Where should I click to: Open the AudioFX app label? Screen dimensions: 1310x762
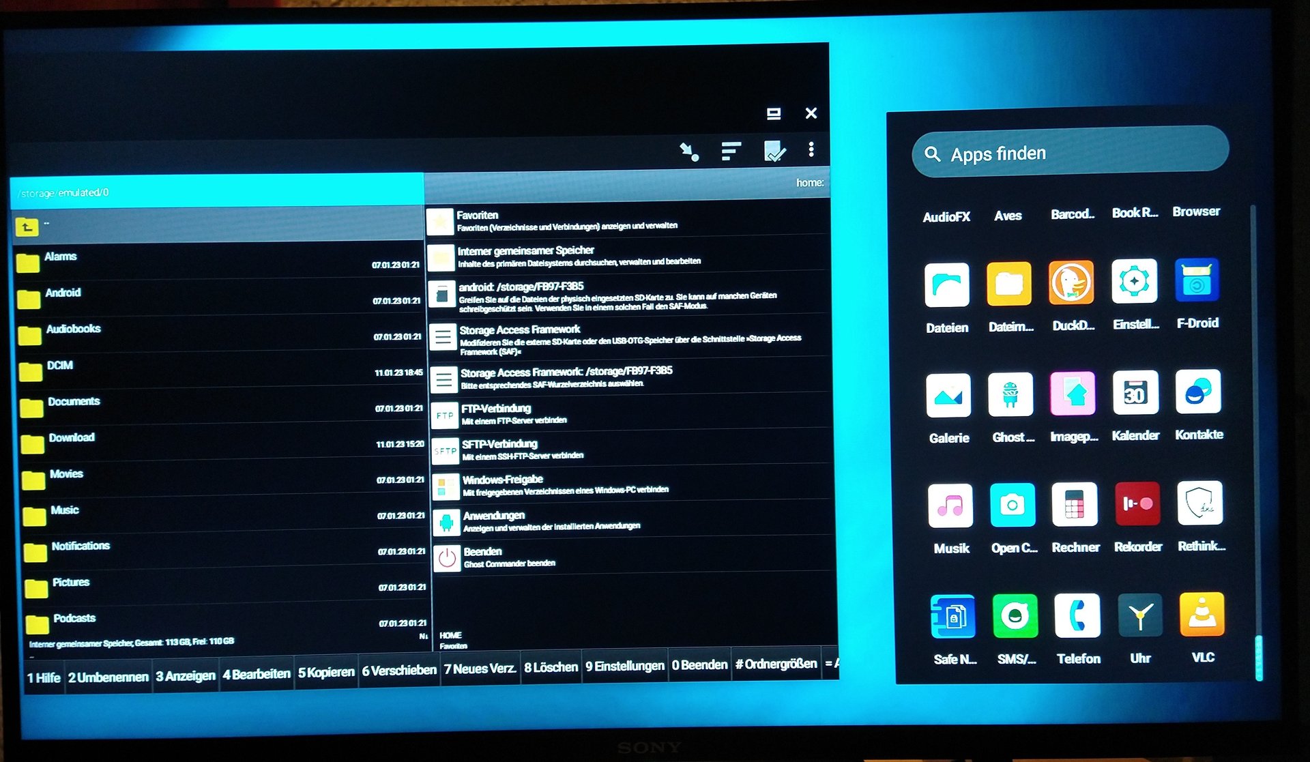coord(946,217)
